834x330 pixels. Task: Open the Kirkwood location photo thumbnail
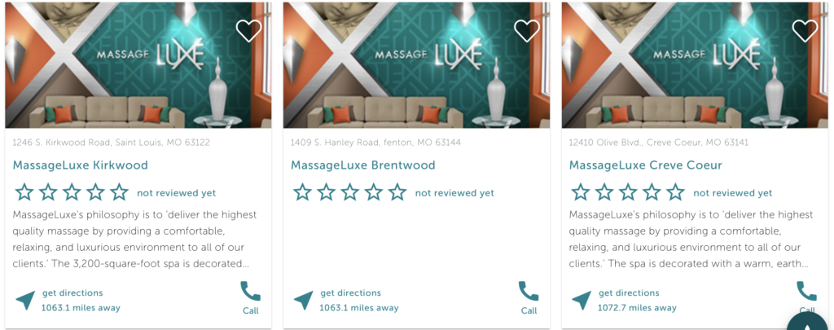coord(138,65)
